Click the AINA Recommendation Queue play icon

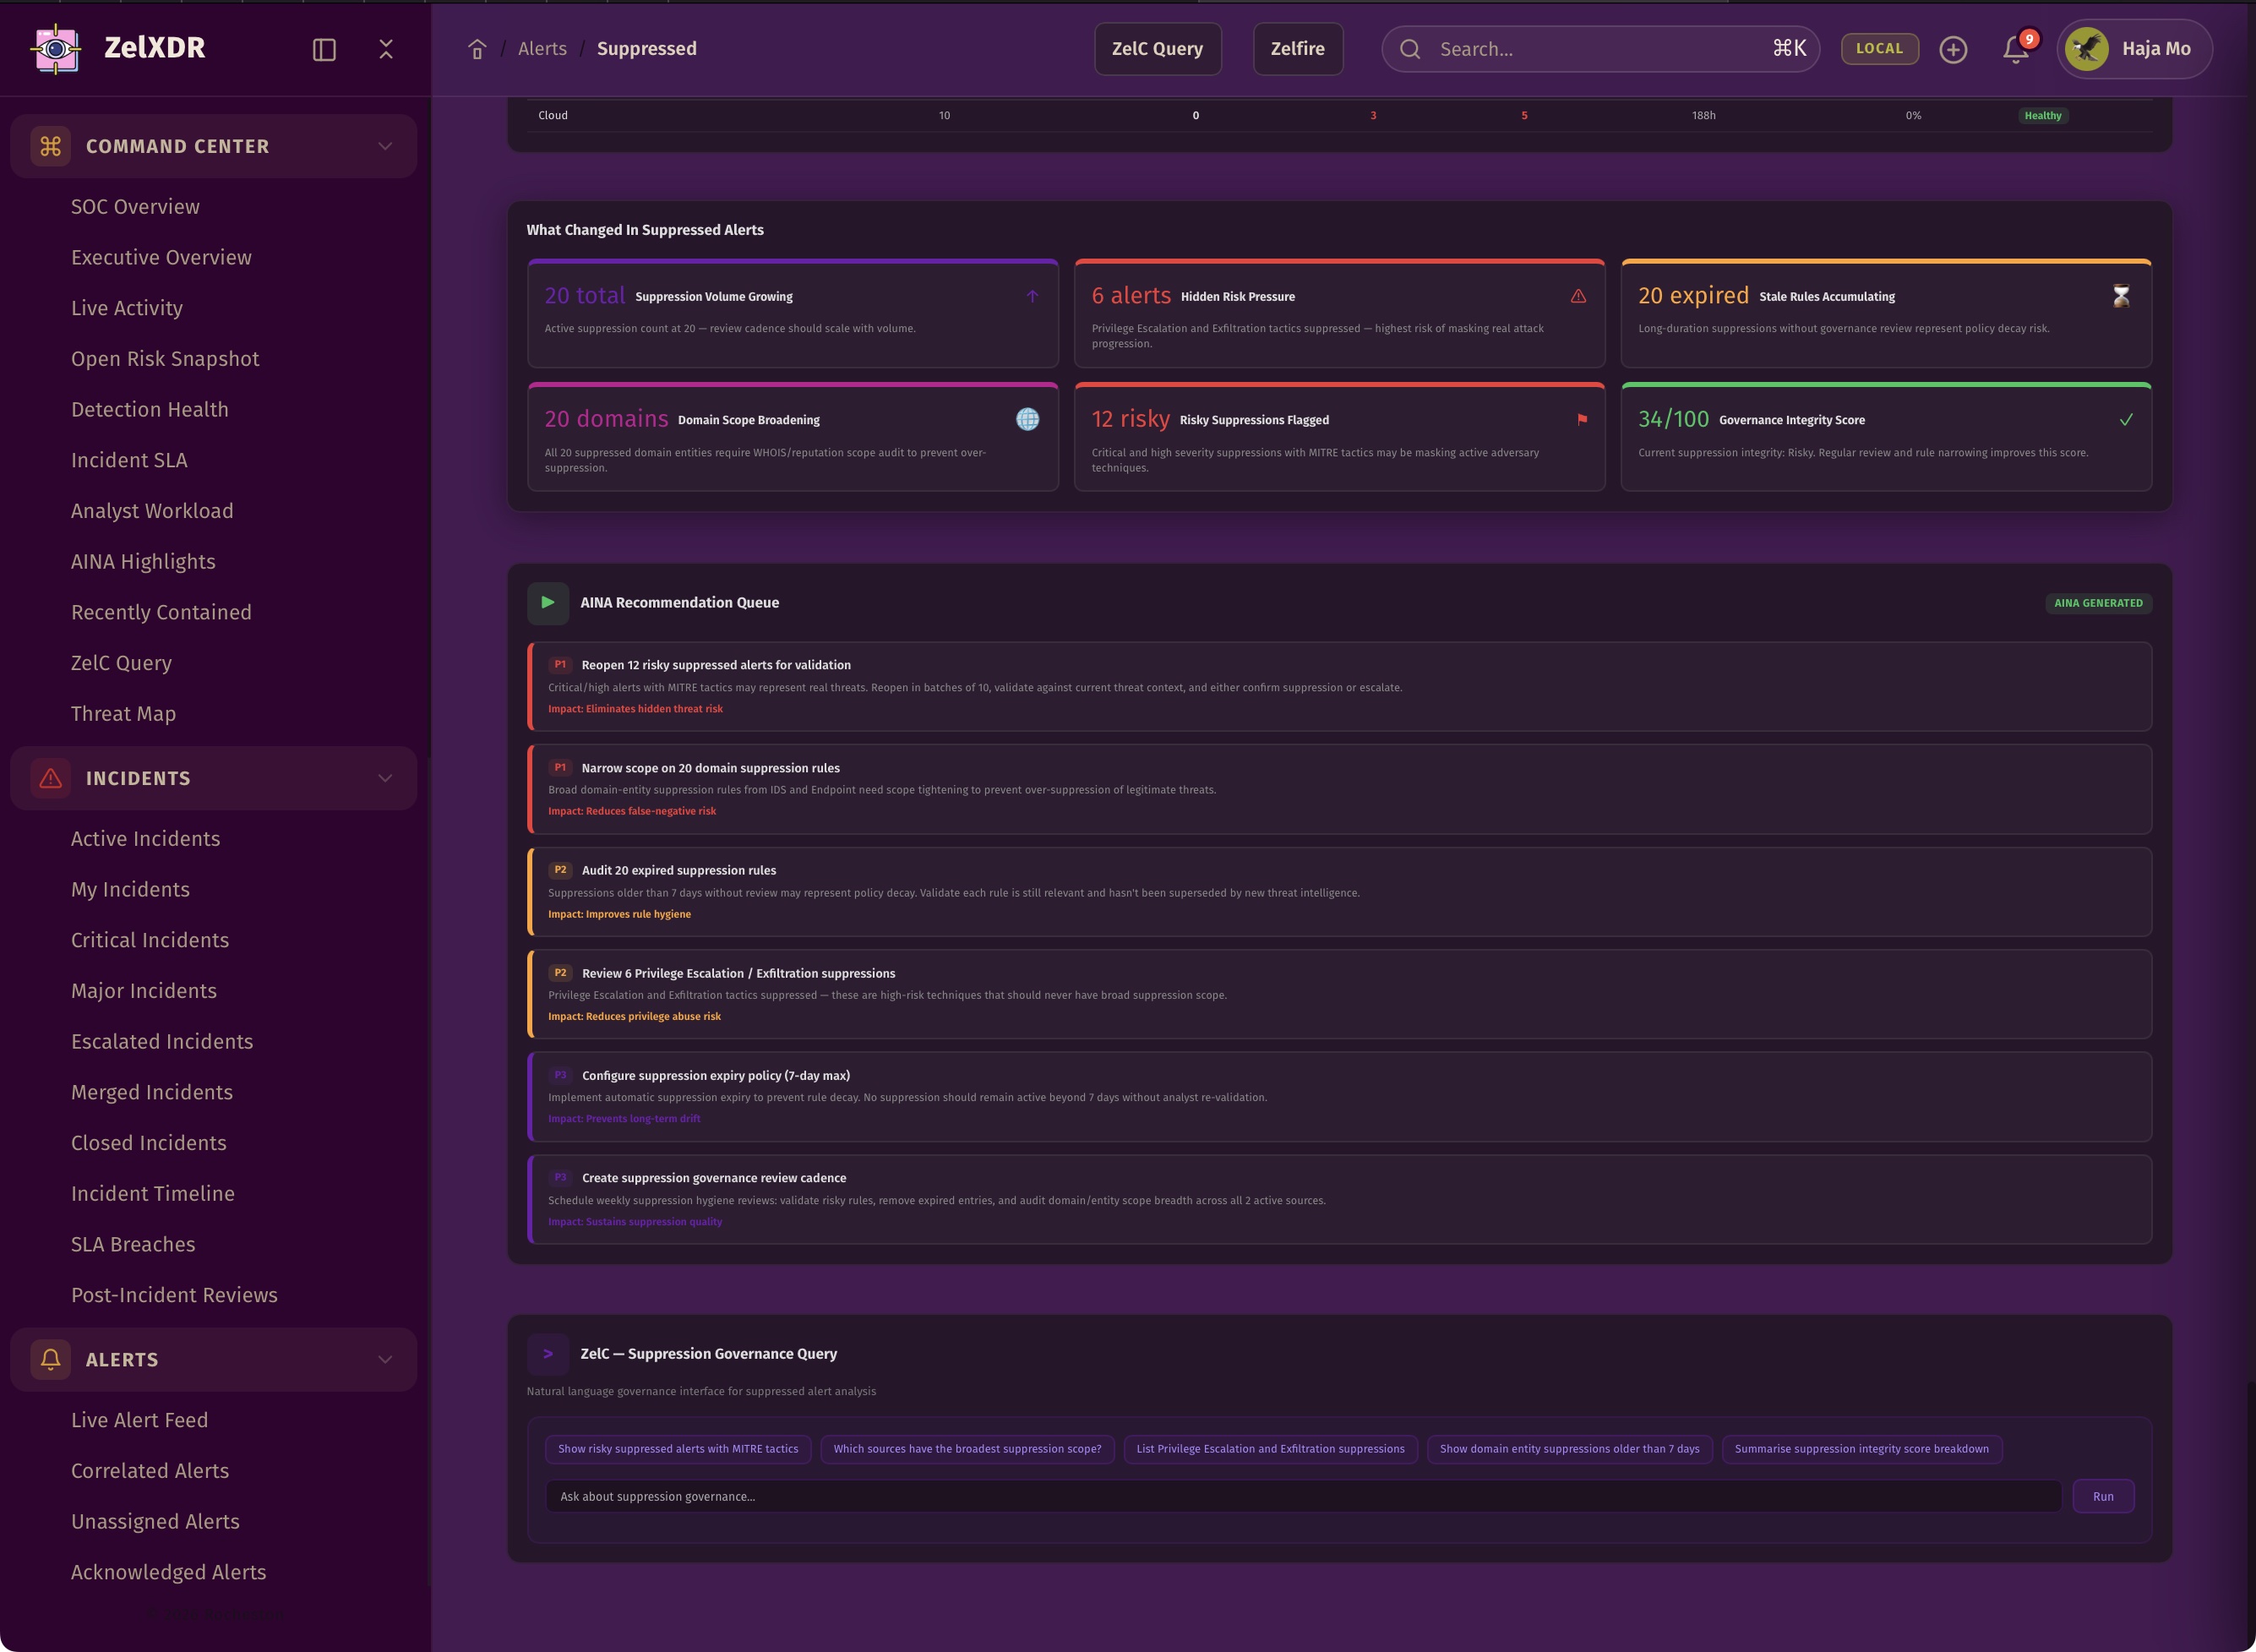coord(548,603)
